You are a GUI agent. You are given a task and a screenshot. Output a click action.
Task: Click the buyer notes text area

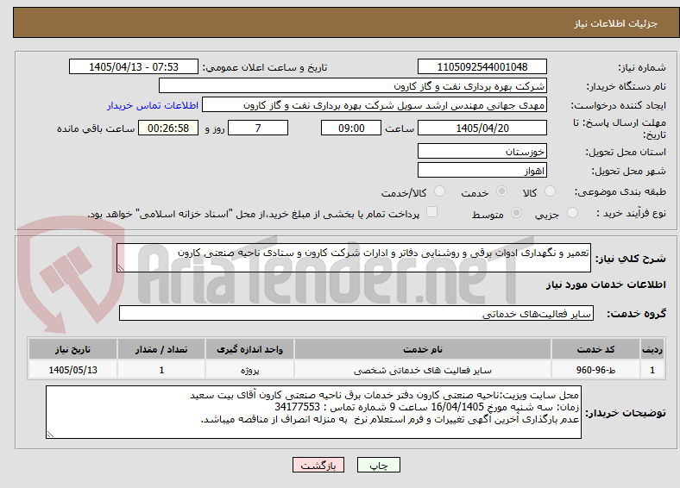coord(313,412)
